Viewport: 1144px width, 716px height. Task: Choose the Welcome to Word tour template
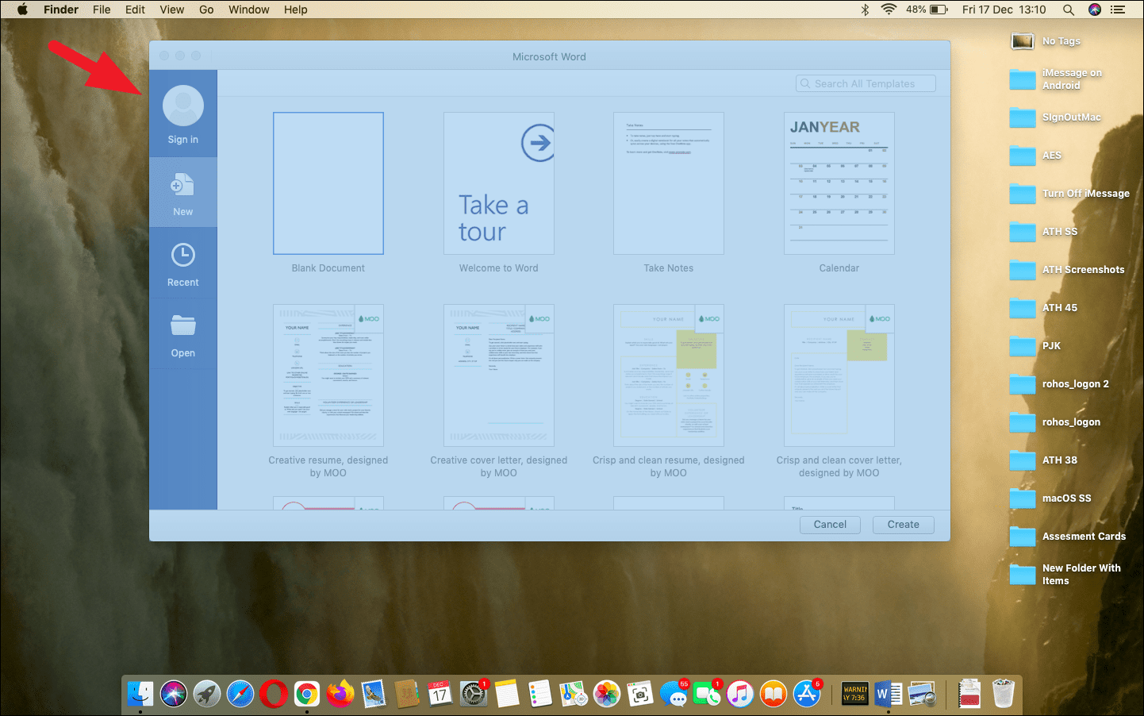point(499,183)
